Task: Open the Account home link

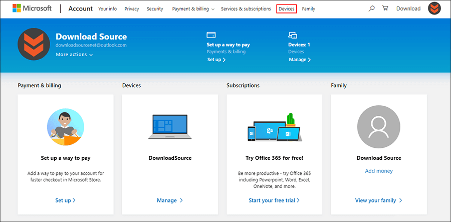Action: [x=81, y=9]
